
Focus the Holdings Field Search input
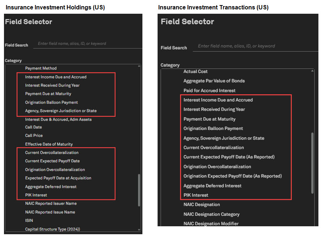pyautogui.click(x=89, y=44)
